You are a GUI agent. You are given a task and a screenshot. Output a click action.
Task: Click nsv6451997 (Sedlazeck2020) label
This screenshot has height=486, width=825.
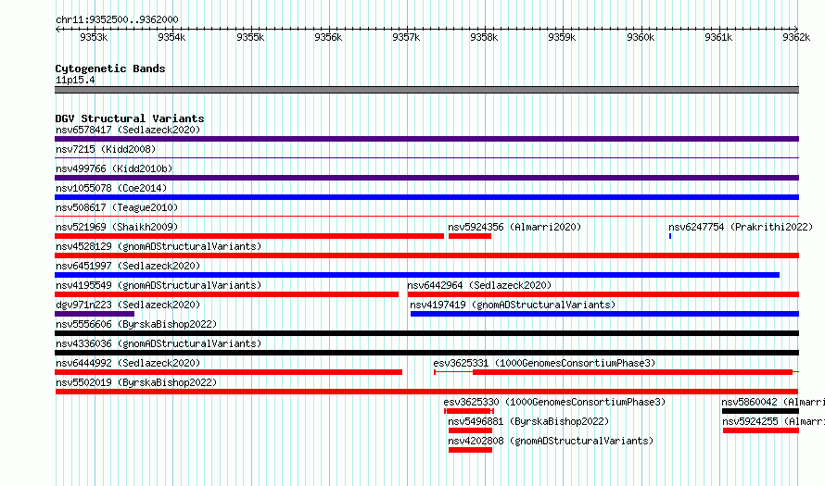(128, 266)
